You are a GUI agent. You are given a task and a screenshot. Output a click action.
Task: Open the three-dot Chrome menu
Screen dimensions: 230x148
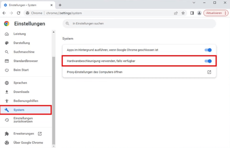(x=225, y=13)
